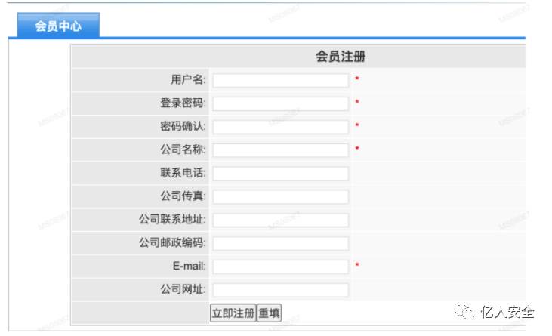552x336 pixels.
Task: Click the 公司邮政编码 input box
Action: pyautogui.click(x=280, y=243)
